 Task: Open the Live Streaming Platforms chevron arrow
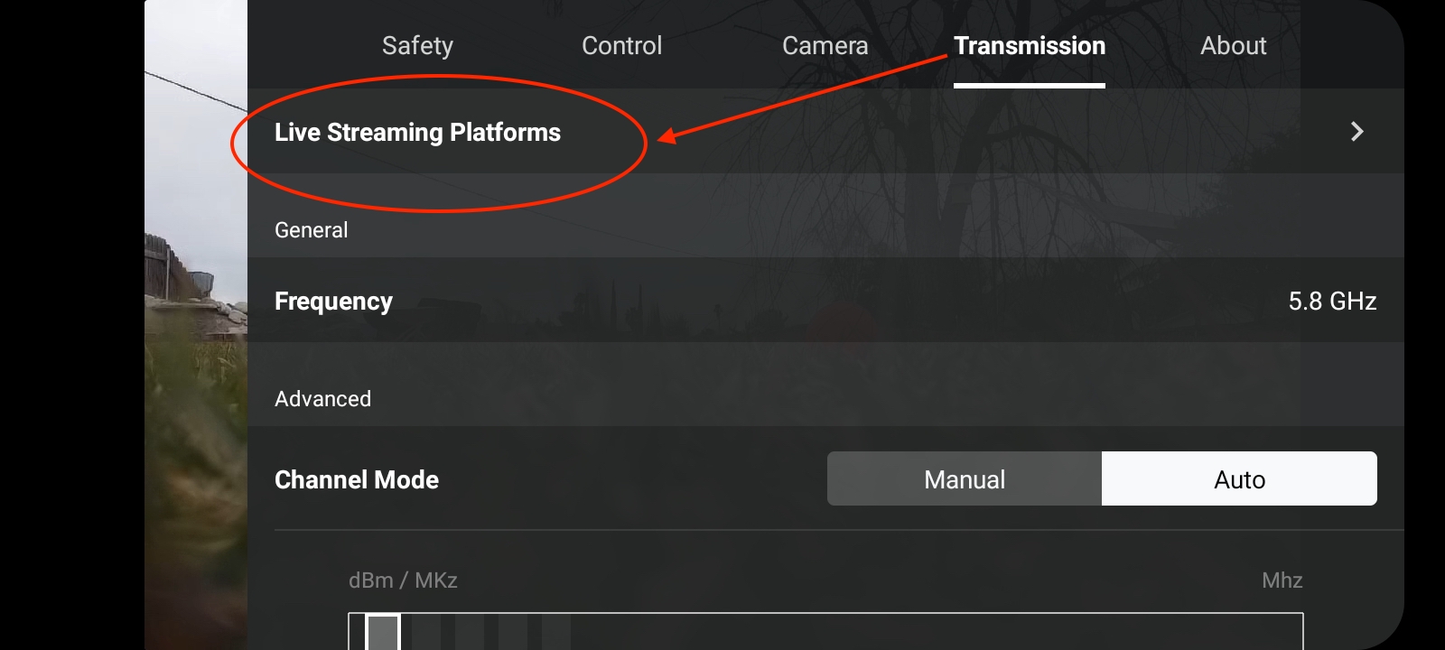click(x=1356, y=132)
